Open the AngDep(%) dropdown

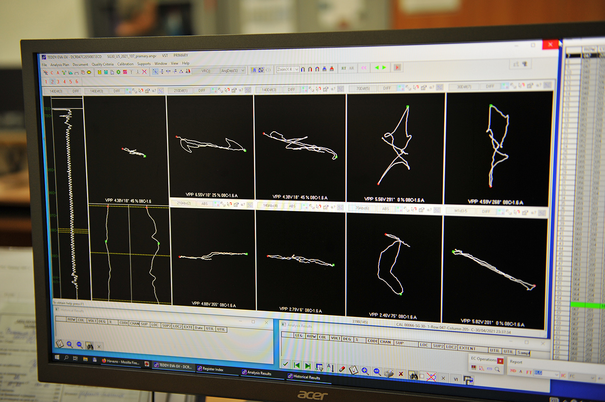(x=233, y=71)
